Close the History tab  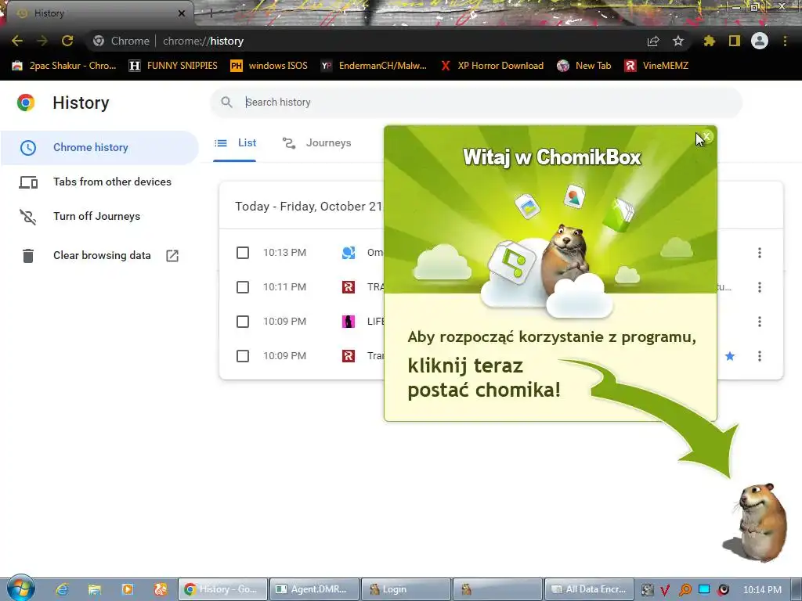(x=182, y=13)
